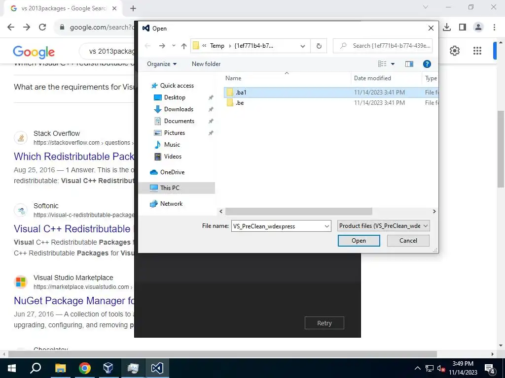505x378 pixels.
Task: Change view layout icon in dialog
Action: pyautogui.click(x=382, y=64)
